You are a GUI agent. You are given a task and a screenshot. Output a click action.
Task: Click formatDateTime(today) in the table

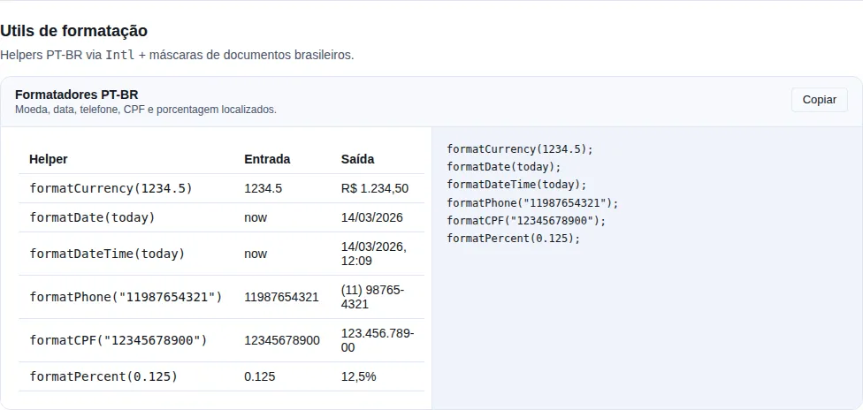(107, 254)
